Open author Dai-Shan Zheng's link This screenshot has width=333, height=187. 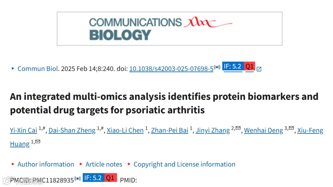point(72,130)
